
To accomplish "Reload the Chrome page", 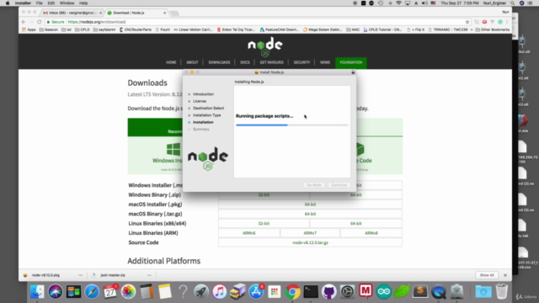I will tap(40, 22).
